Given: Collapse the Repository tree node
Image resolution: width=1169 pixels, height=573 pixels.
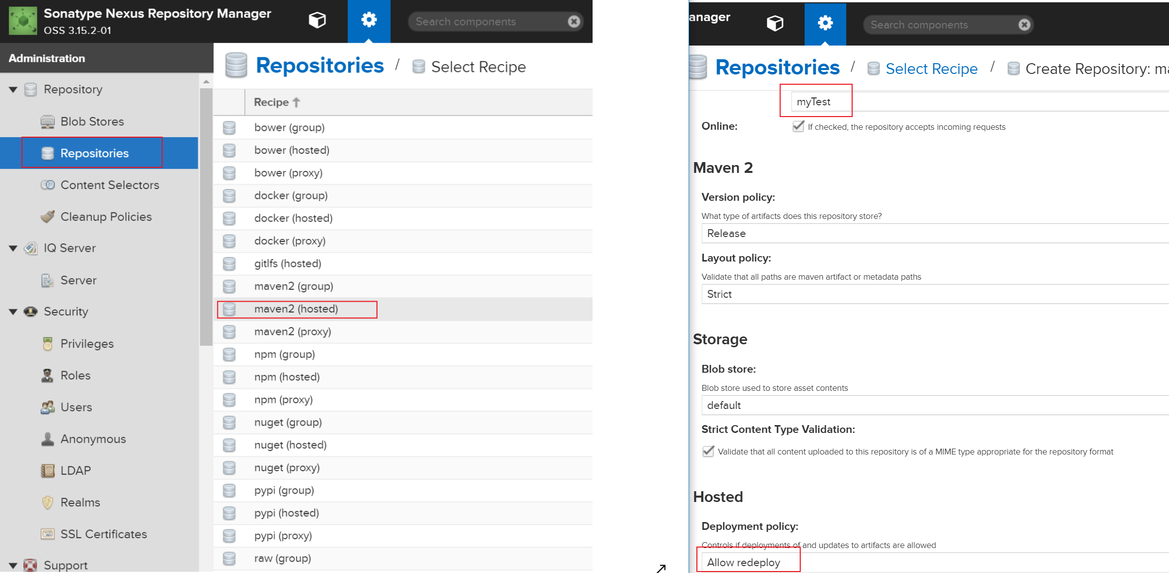Looking at the screenshot, I should tap(13, 90).
